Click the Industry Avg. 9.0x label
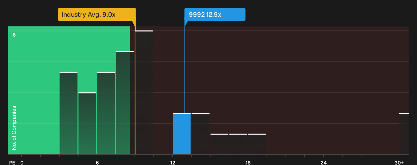Screen dimensions: 417x165 [x=97, y=14]
